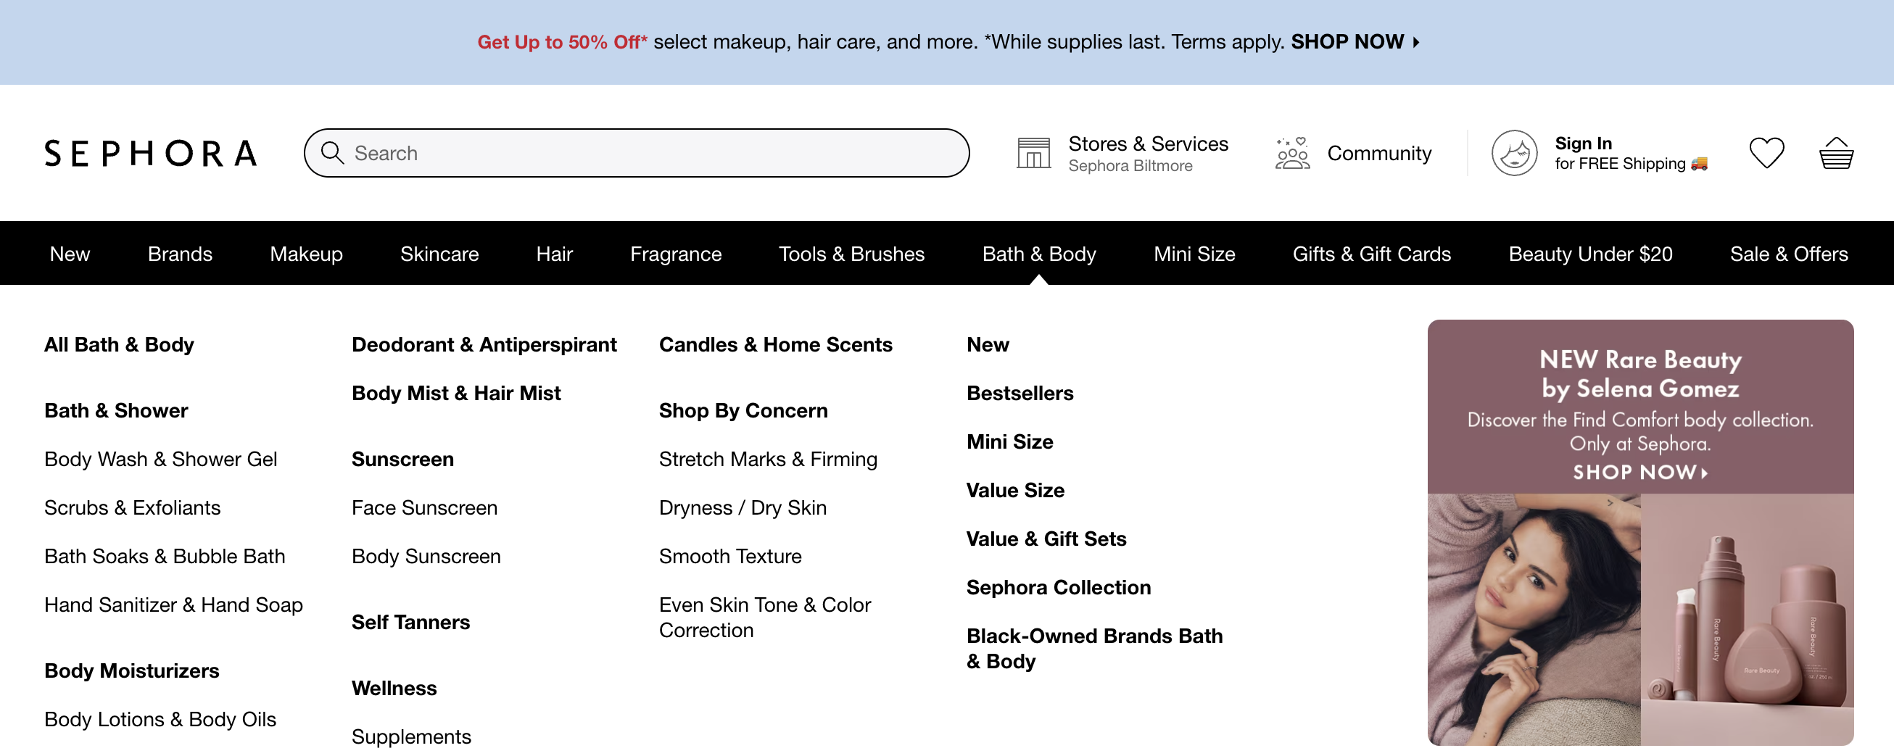Open Stores & Services via the store icon
This screenshot has height=756, width=1894.
(1034, 152)
